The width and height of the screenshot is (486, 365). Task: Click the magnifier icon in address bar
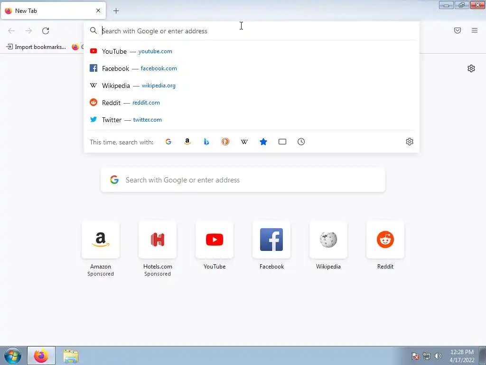click(93, 31)
